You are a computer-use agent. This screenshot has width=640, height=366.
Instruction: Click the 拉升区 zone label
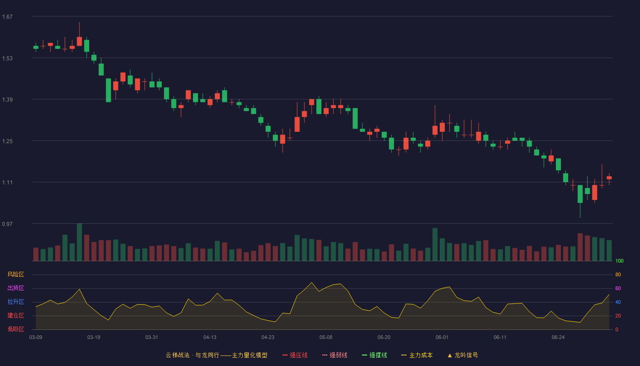tap(16, 302)
